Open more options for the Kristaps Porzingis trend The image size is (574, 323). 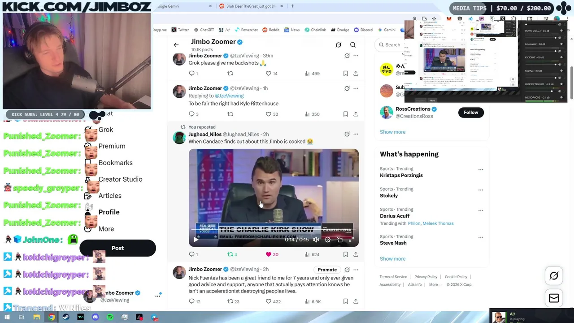(x=481, y=170)
